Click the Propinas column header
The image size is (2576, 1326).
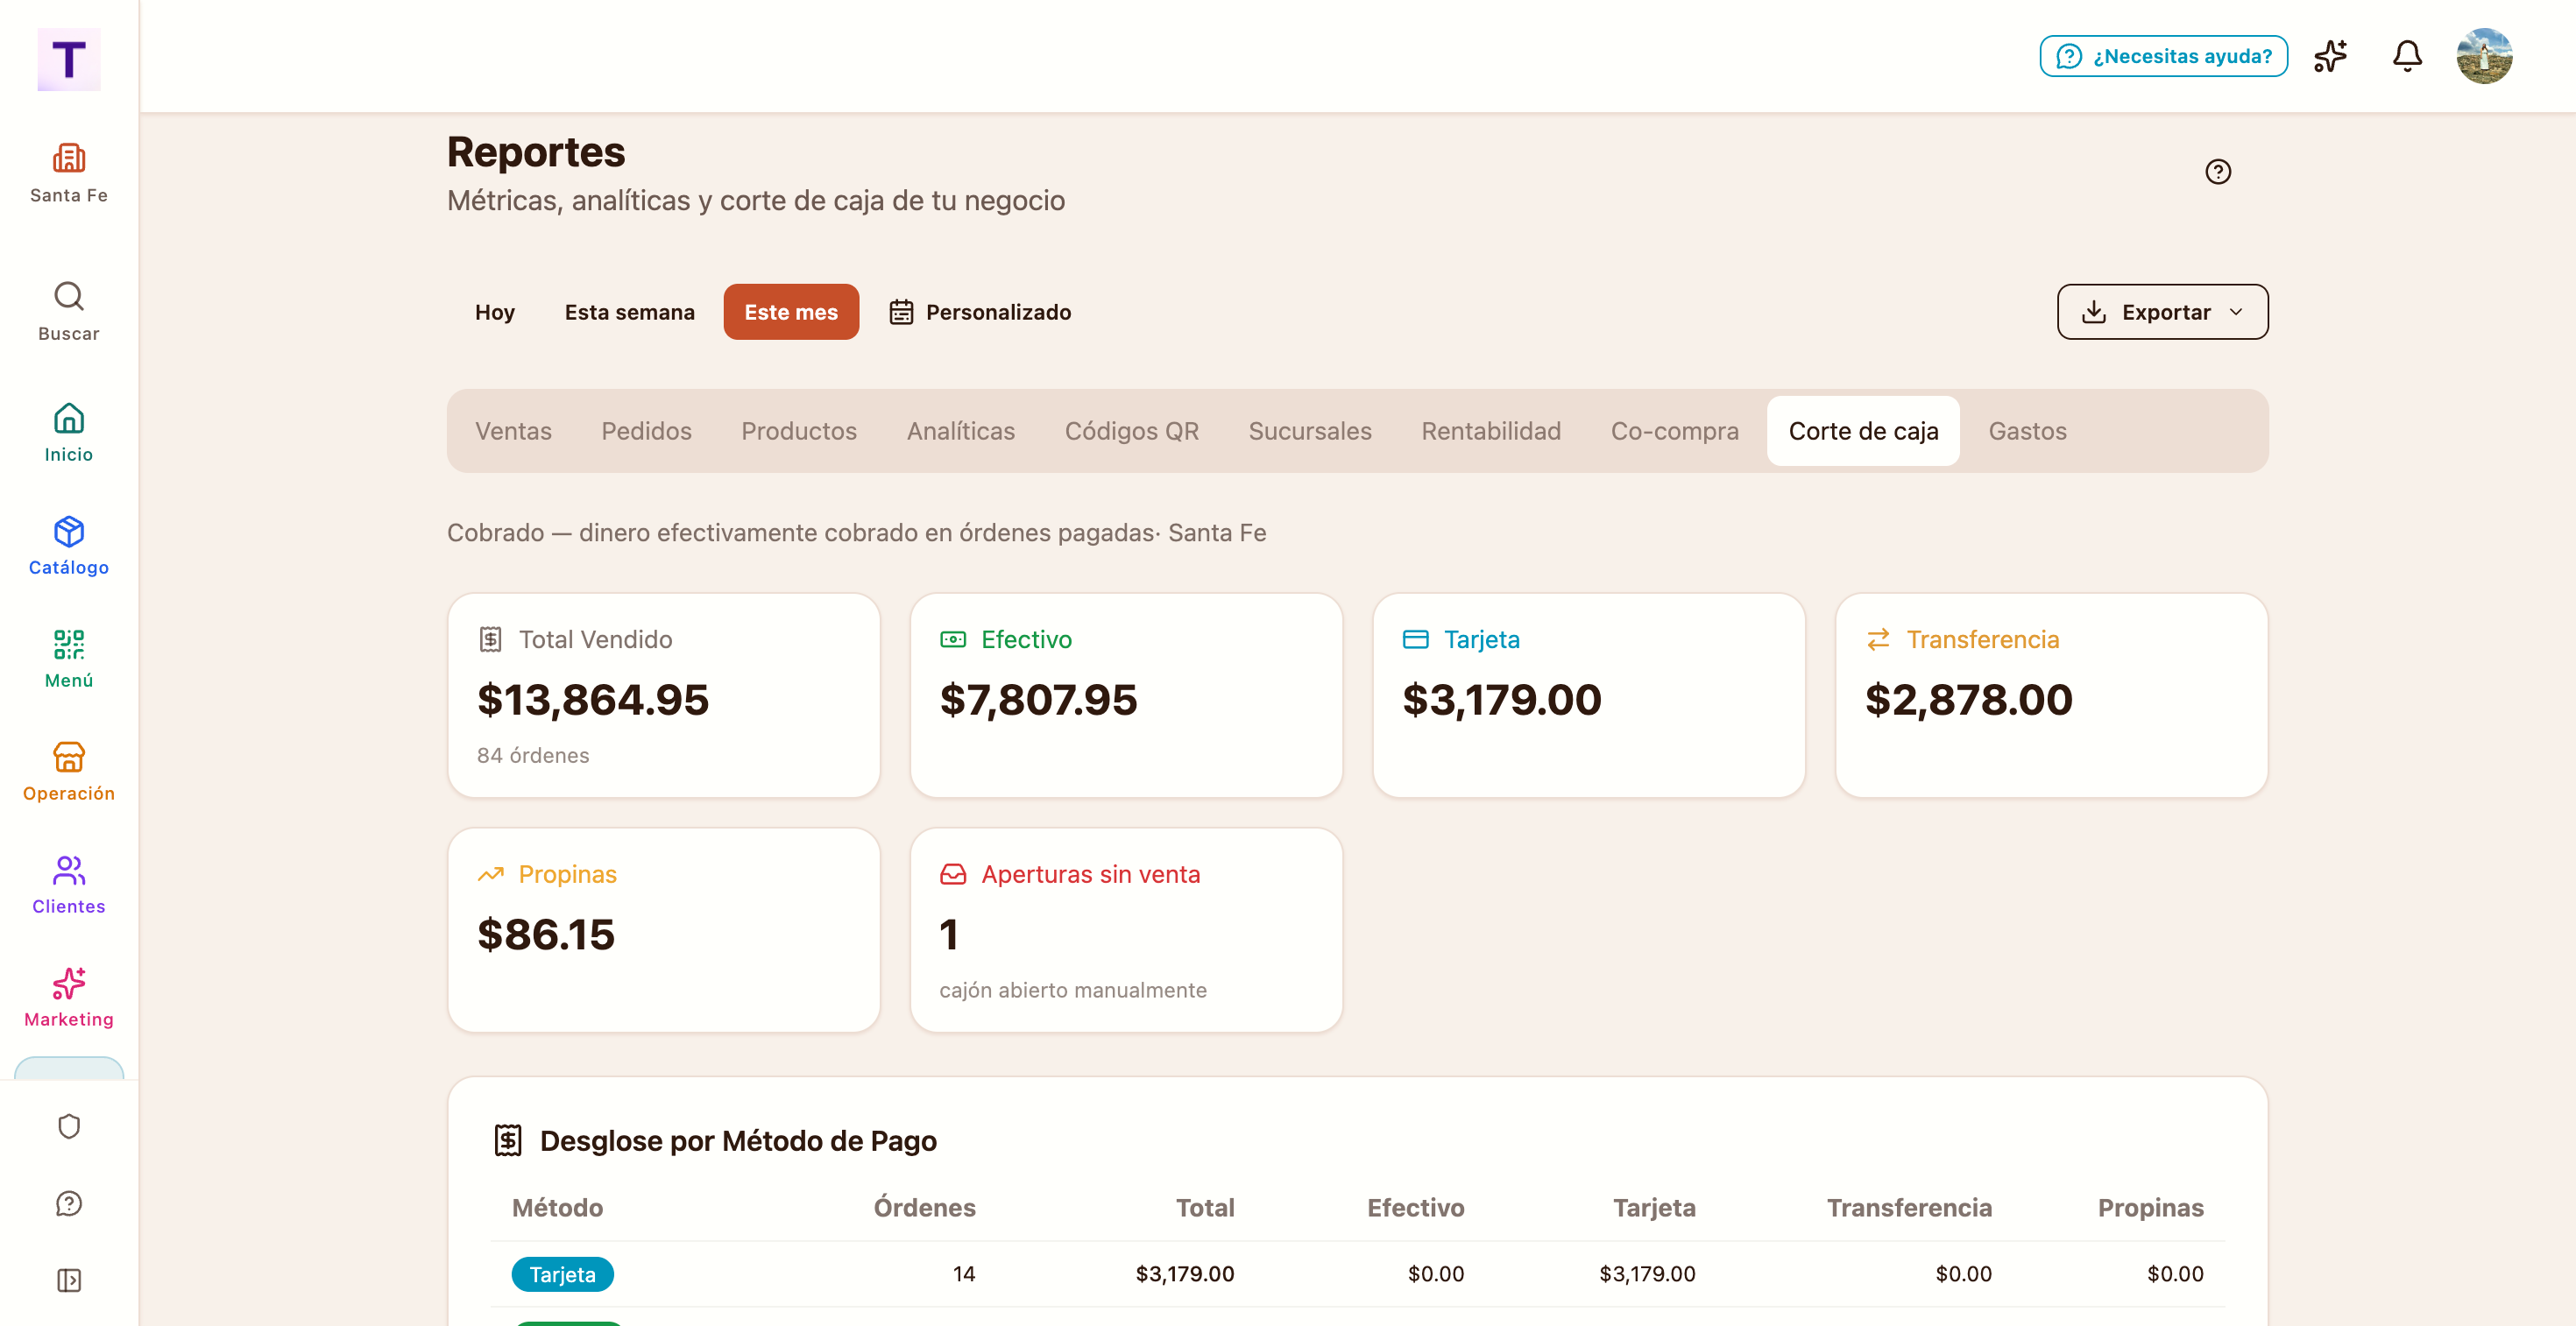click(2150, 1207)
